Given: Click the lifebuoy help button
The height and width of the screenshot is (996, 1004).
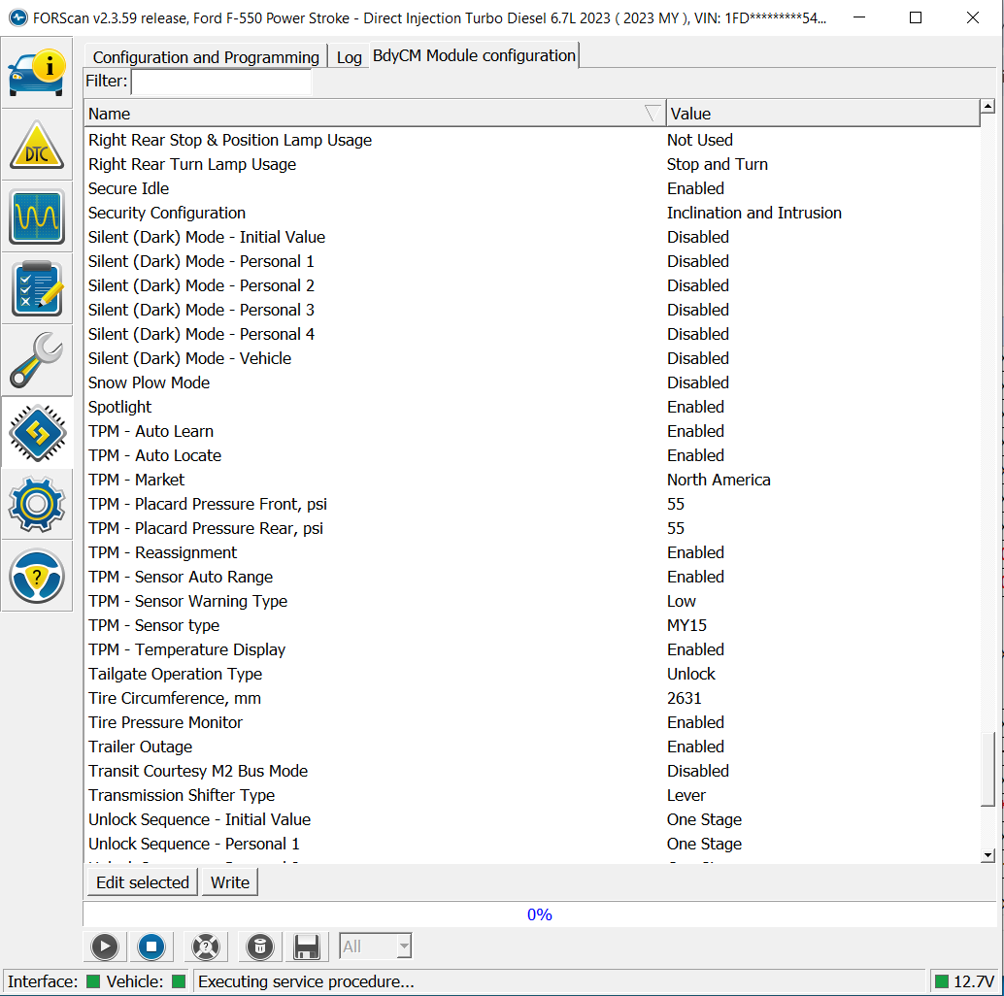Looking at the screenshot, I should [206, 946].
